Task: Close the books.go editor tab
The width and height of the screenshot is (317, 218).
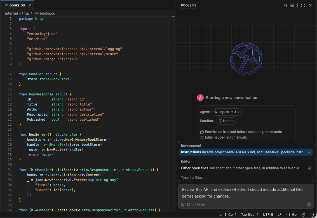Action: 30,5
